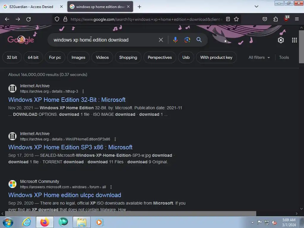This screenshot has width=304, height=228.
Task: Show hidden system tray icons
Action: pyautogui.click(x=252, y=222)
